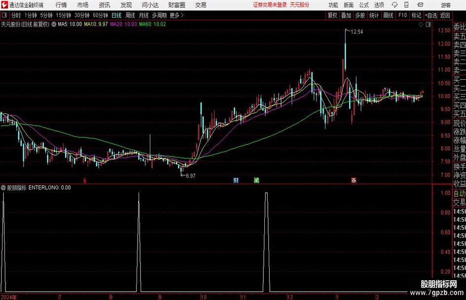Click the 2024年 date axis label
Image resolution: width=466 pixels, height=300 pixels.
coord(9,297)
